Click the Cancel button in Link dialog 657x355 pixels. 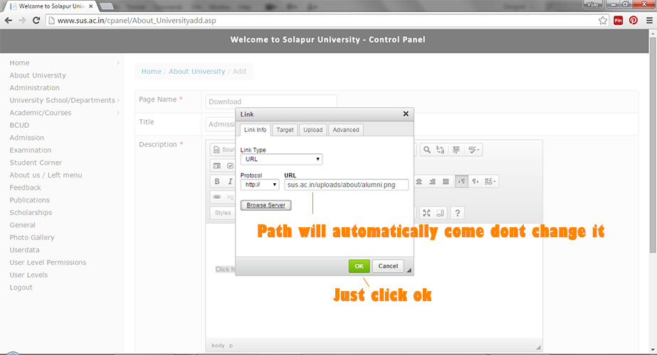click(388, 266)
